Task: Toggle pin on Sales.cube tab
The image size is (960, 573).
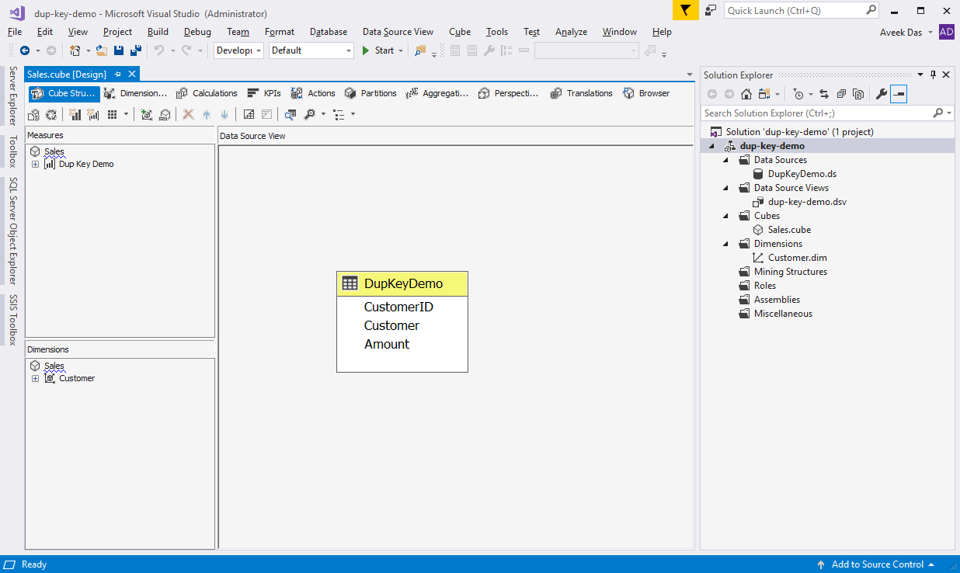Action: point(118,74)
